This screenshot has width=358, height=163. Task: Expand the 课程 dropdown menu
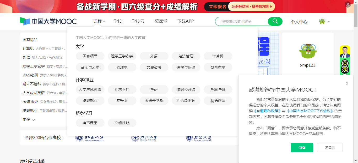tap(99, 21)
